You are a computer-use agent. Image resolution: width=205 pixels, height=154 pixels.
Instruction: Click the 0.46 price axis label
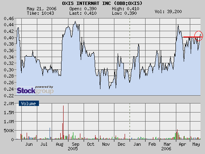coord(9,18)
